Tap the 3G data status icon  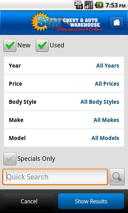79,5
